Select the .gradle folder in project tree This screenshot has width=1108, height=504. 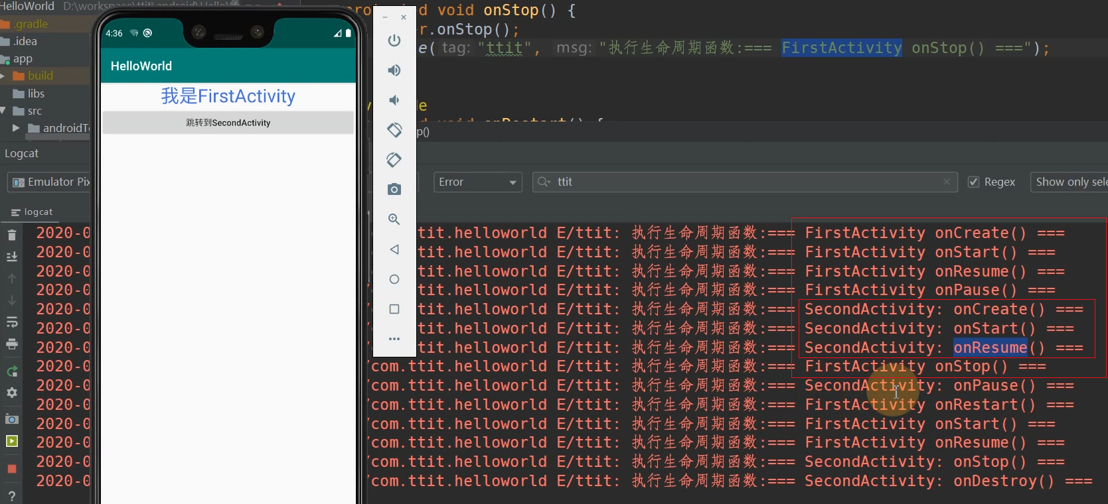pos(31,24)
